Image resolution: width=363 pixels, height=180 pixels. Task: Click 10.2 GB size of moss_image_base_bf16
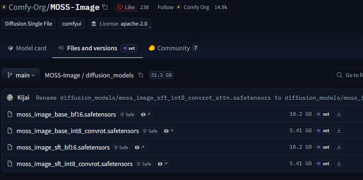tap(300, 114)
